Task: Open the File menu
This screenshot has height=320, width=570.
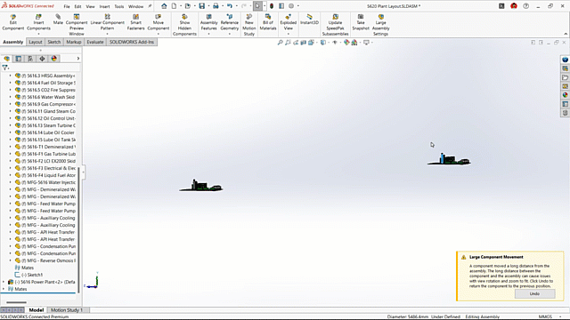Action: pos(67,6)
